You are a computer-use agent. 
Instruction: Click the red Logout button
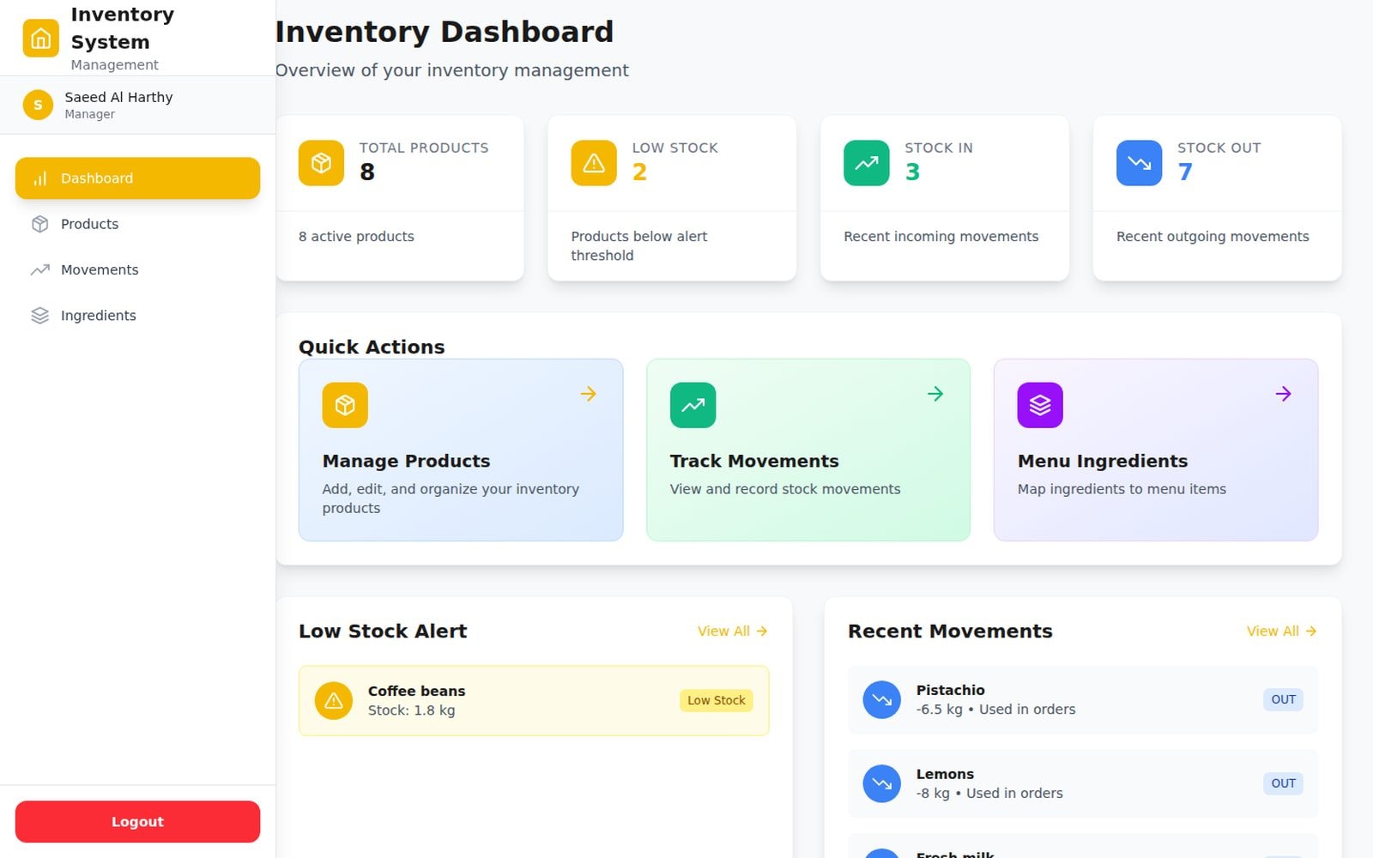[137, 822]
